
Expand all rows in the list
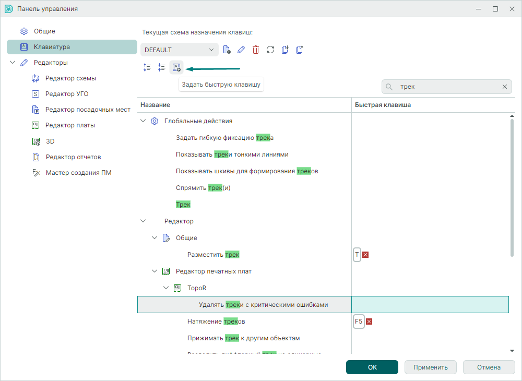coord(147,67)
